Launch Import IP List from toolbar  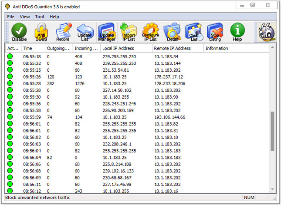129,32
